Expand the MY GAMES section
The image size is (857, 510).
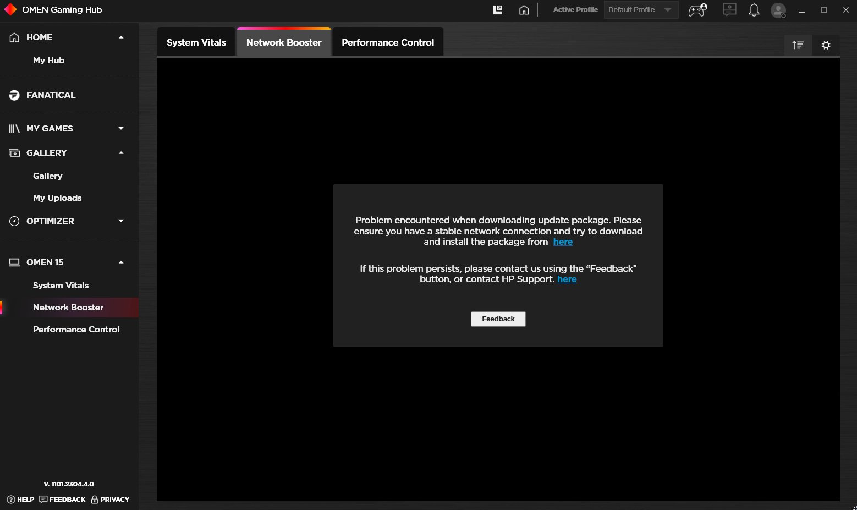(121, 128)
